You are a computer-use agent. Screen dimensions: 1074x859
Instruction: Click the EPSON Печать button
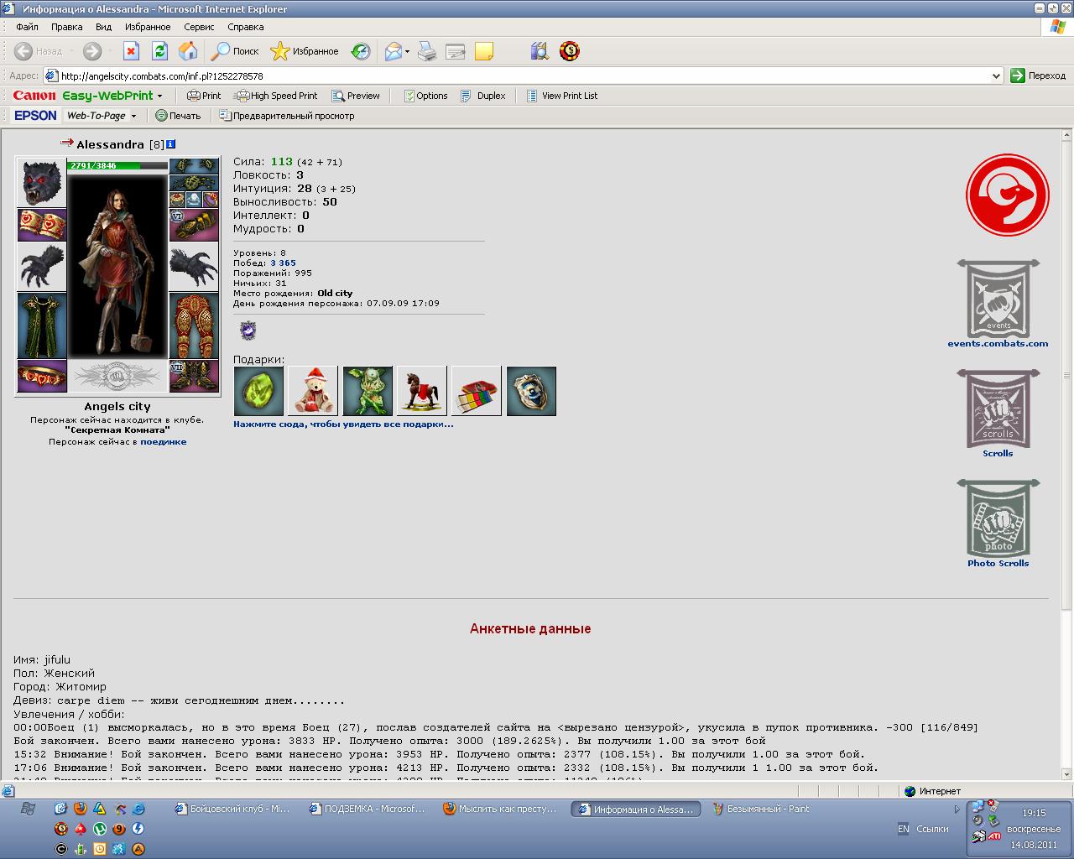178,116
